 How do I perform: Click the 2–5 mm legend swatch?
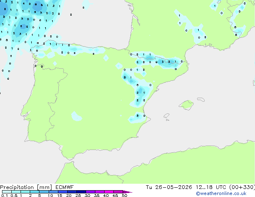pos(35,192)
